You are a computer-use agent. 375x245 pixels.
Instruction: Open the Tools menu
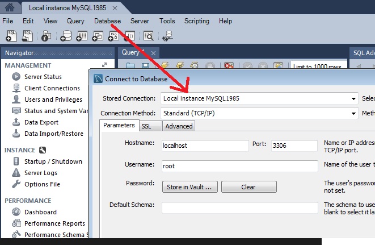point(167,21)
